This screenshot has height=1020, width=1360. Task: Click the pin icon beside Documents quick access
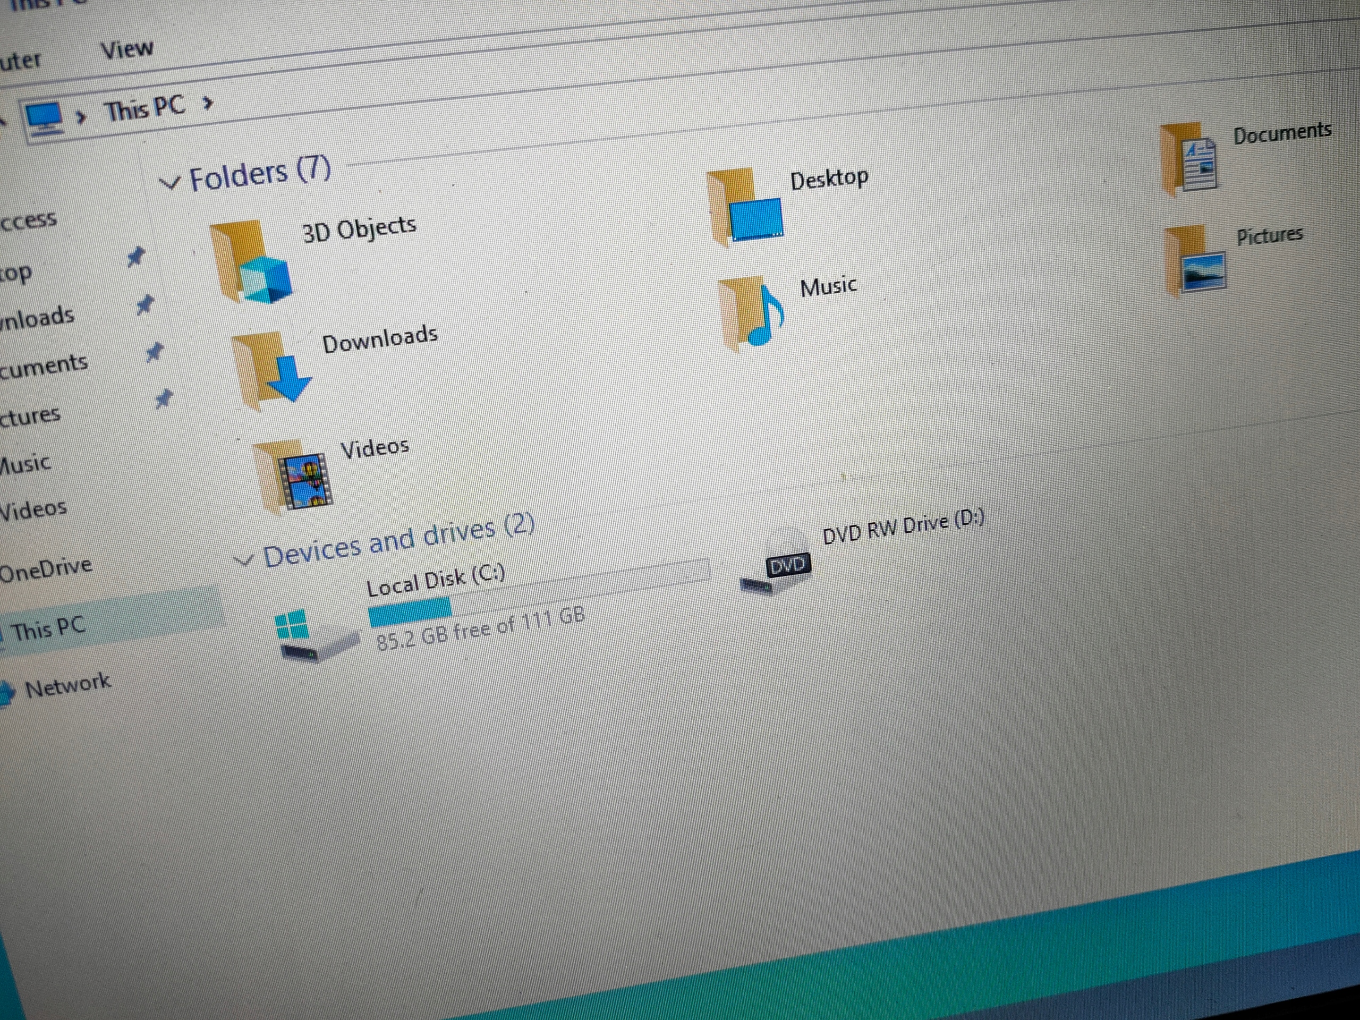(x=154, y=352)
